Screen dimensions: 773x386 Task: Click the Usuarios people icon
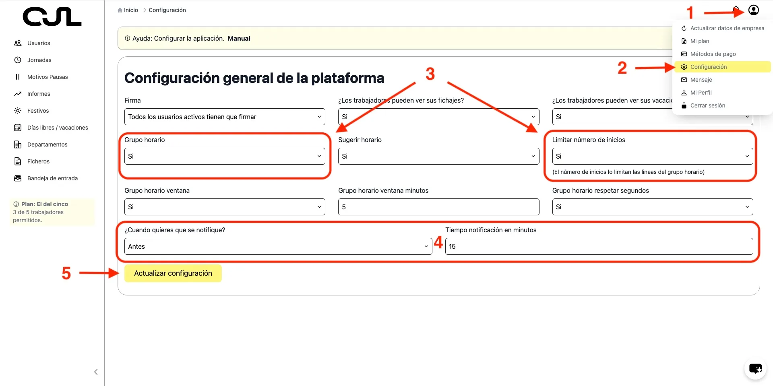(18, 43)
